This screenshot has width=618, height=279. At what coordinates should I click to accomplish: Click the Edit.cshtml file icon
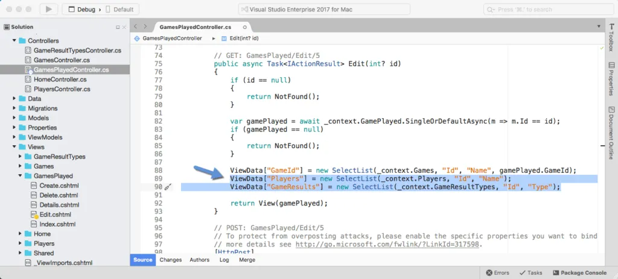pos(34,215)
